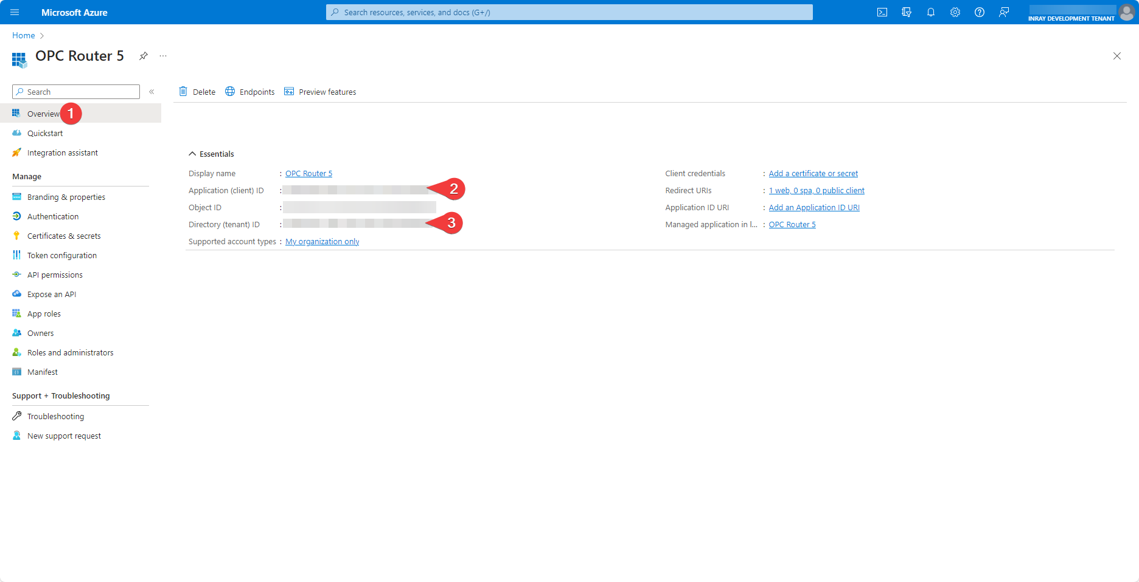This screenshot has width=1139, height=582.
Task: Click the Delete toolbar button
Action: [x=197, y=92]
